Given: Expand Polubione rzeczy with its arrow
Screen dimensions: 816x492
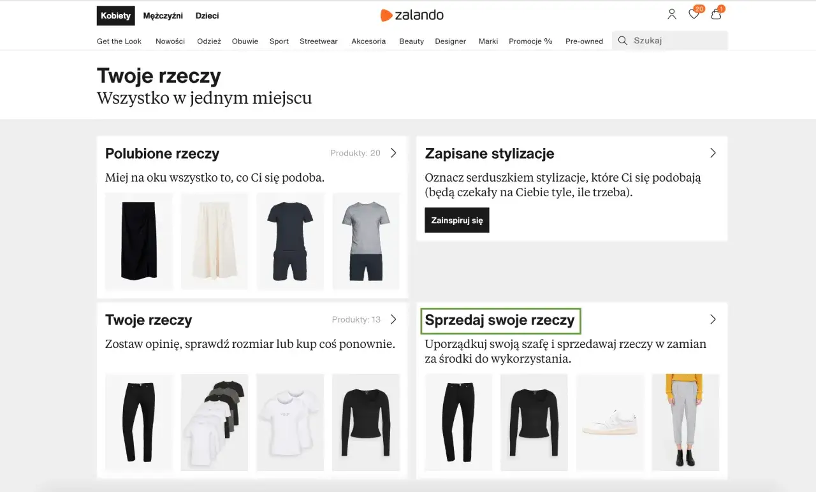Looking at the screenshot, I should [x=394, y=153].
